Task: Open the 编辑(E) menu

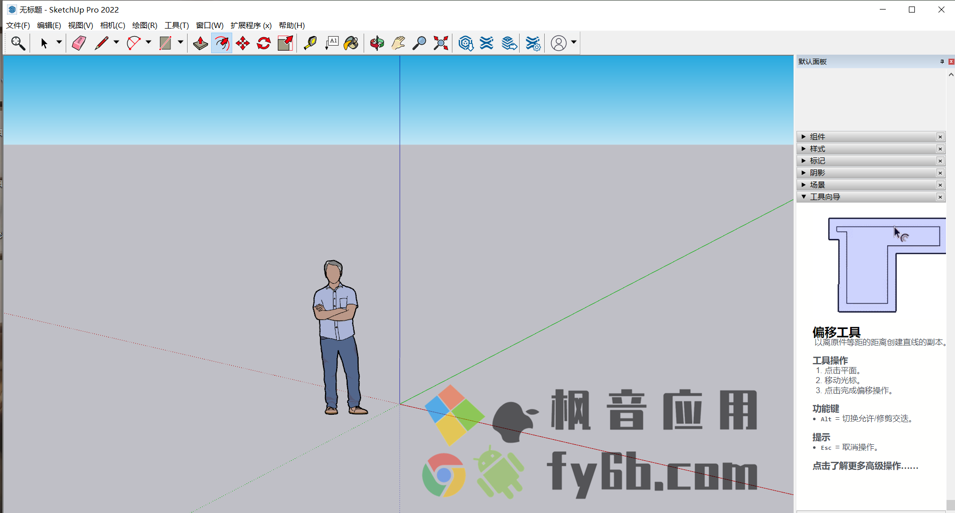Action: 49,26
